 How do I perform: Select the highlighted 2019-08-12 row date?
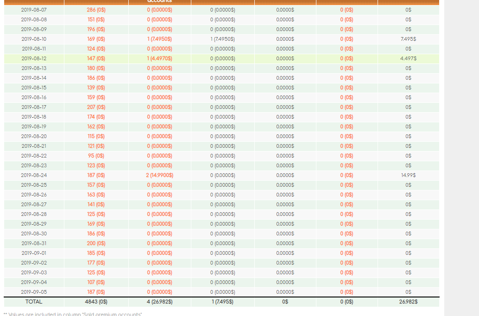click(x=34, y=58)
